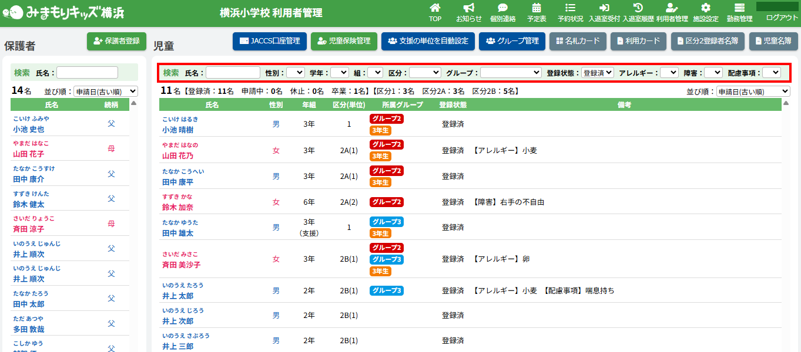Open 入退室履歴 history icon
Image resolution: width=801 pixels, height=352 pixels.
click(638, 8)
